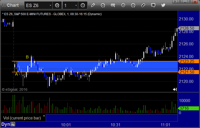This screenshot has height=128, width=200.
Task: Click the ES Z6 S&P 500 E-MINI chart title text
Action: pos(52,14)
